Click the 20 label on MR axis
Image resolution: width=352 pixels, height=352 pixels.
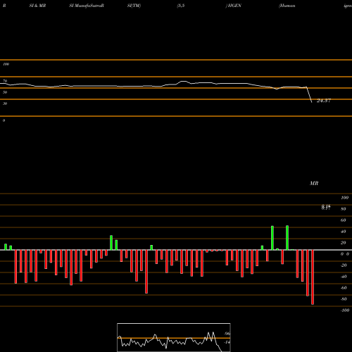pos(343,243)
